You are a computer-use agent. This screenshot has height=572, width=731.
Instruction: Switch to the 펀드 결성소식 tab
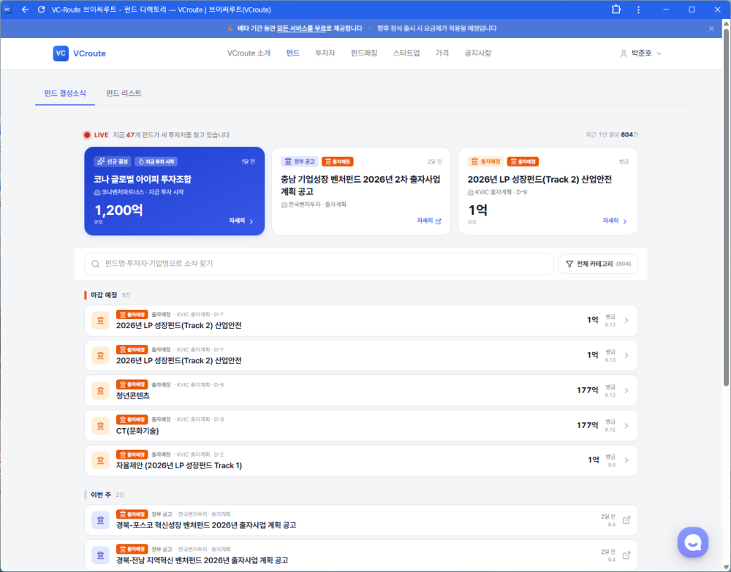pos(65,94)
